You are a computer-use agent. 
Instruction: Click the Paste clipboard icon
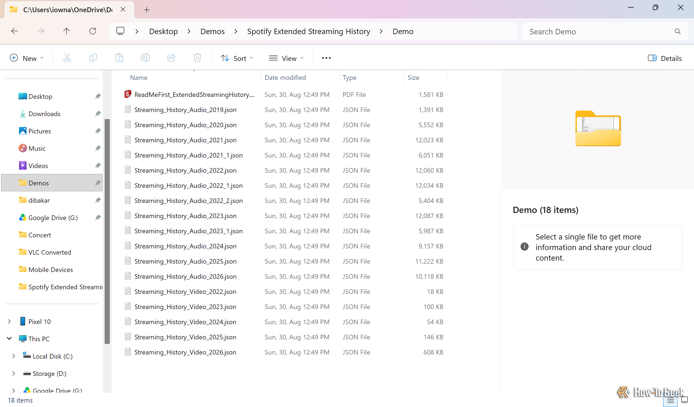[119, 58]
